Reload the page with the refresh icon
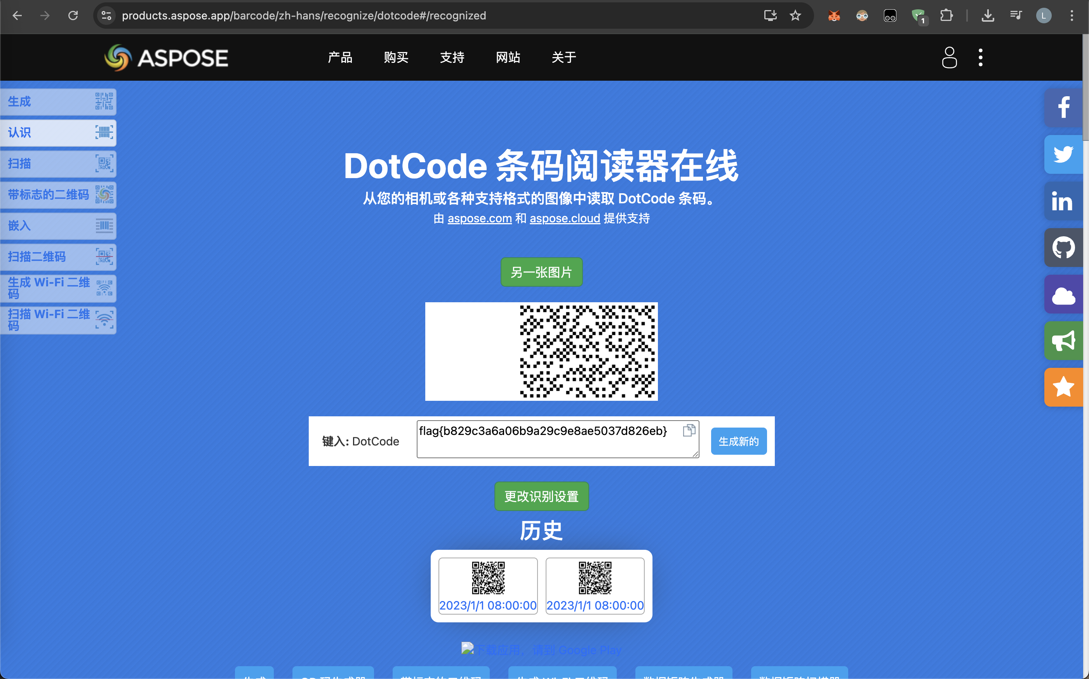This screenshot has width=1089, height=679. [x=73, y=16]
